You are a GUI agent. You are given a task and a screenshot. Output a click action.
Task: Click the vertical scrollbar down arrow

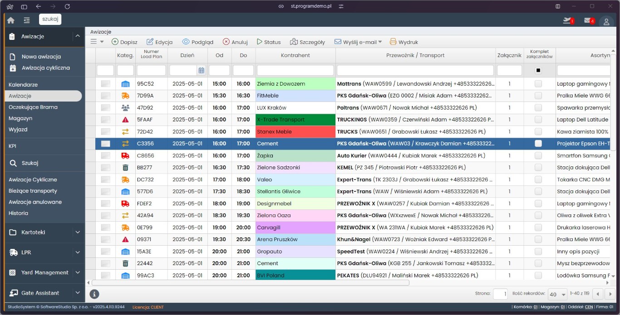[613, 276]
